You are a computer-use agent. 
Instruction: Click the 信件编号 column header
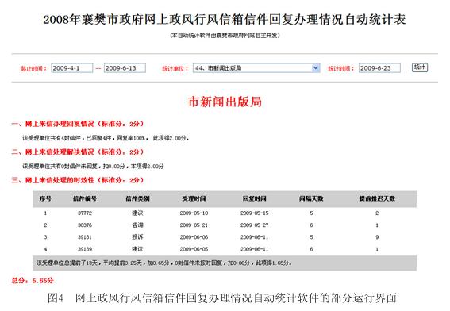[85, 198]
